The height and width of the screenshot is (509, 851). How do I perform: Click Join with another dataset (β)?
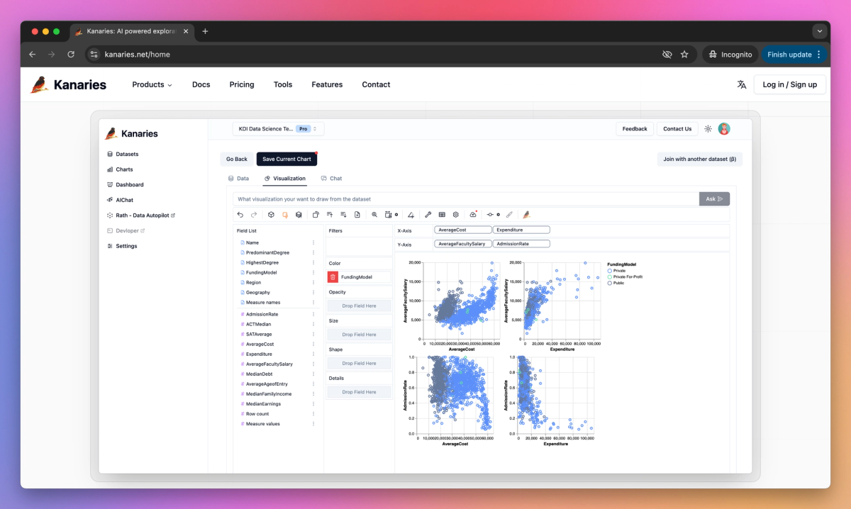tap(699, 160)
